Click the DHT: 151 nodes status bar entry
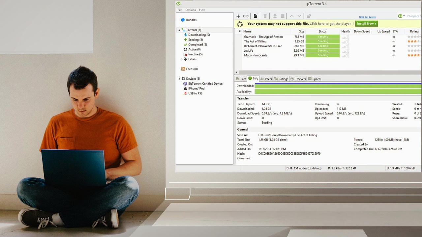 click(x=304, y=168)
